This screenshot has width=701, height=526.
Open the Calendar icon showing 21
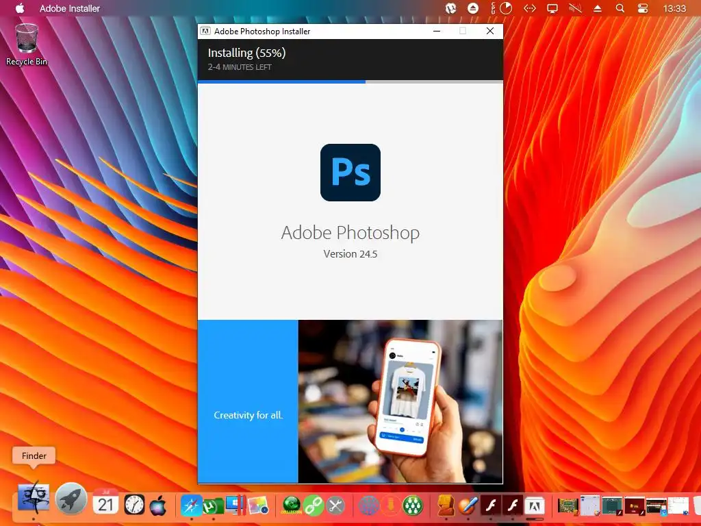point(105,502)
